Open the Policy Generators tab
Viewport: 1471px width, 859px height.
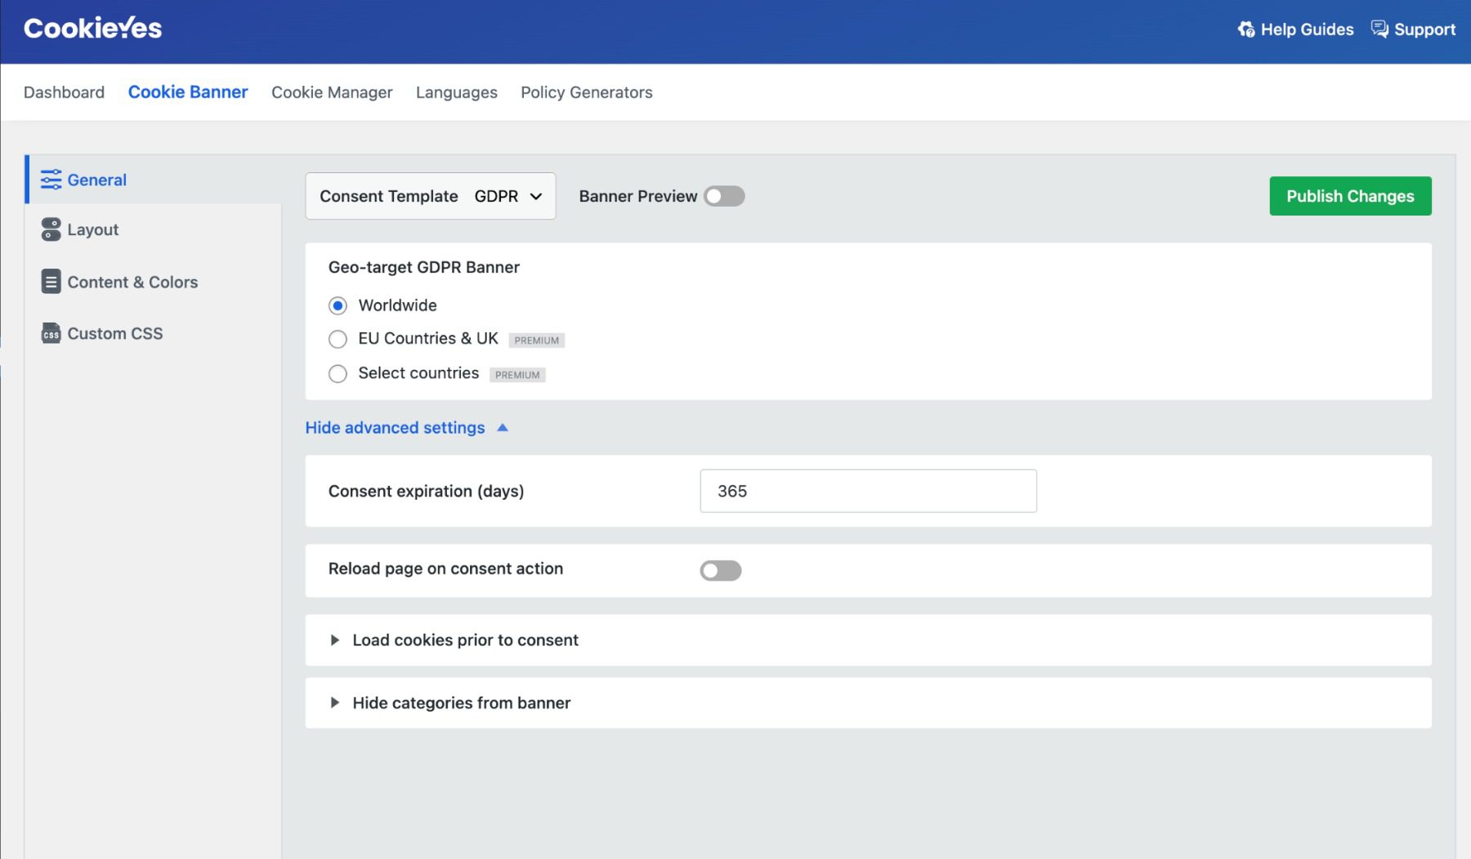pyautogui.click(x=586, y=92)
